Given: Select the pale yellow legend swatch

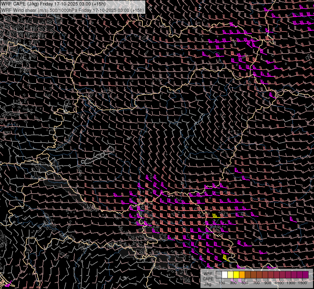Looking at the screenshot, I should click(230, 275).
